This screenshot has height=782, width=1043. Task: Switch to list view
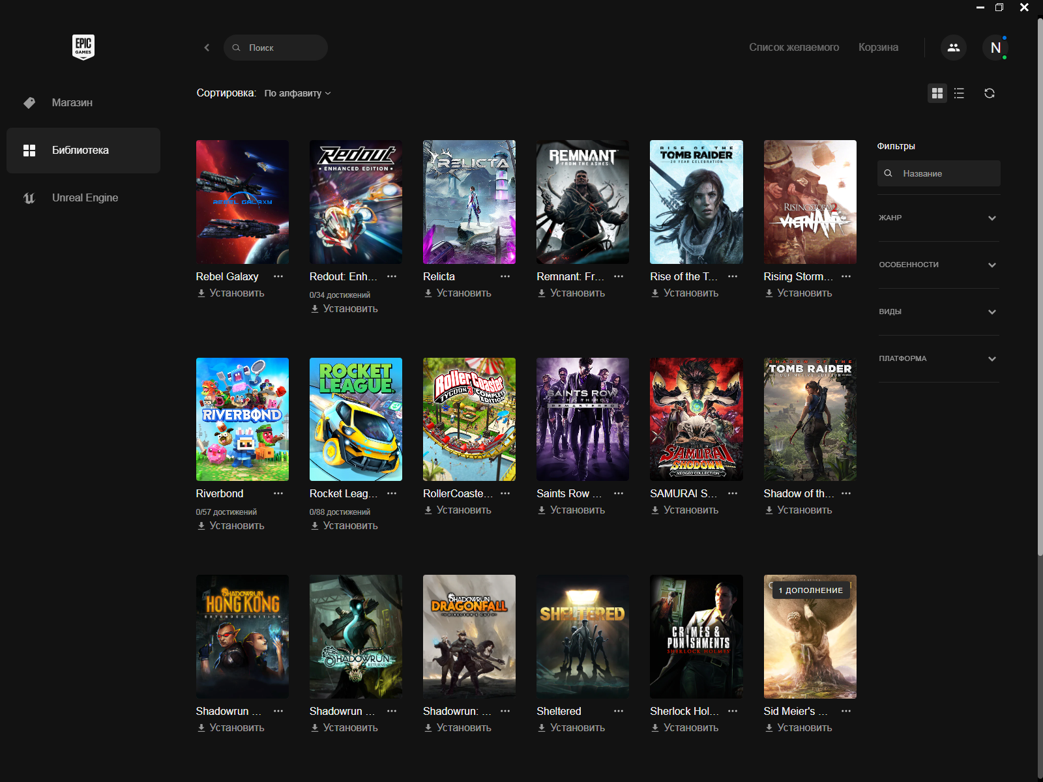click(x=959, y=93)
